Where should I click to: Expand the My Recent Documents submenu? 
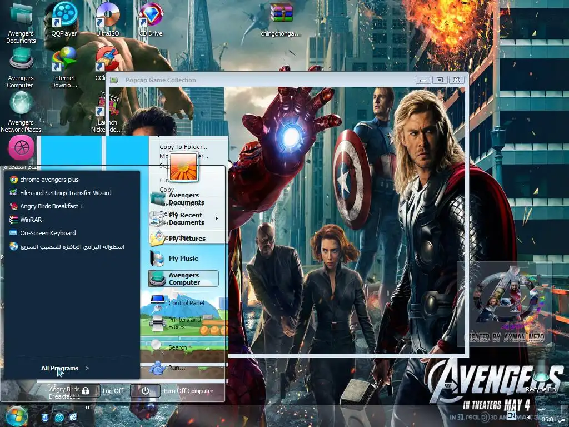[184, 219]
